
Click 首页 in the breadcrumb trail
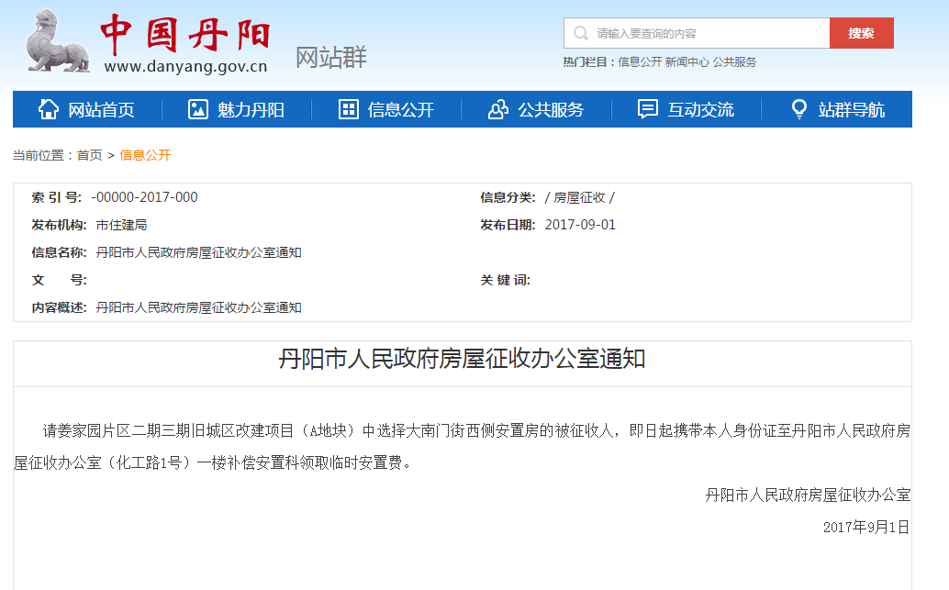pos(89,155)
